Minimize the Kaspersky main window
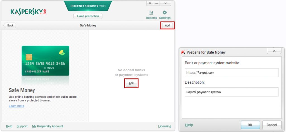The height and width of the screenshot is (132, 286). pos(156,3)
